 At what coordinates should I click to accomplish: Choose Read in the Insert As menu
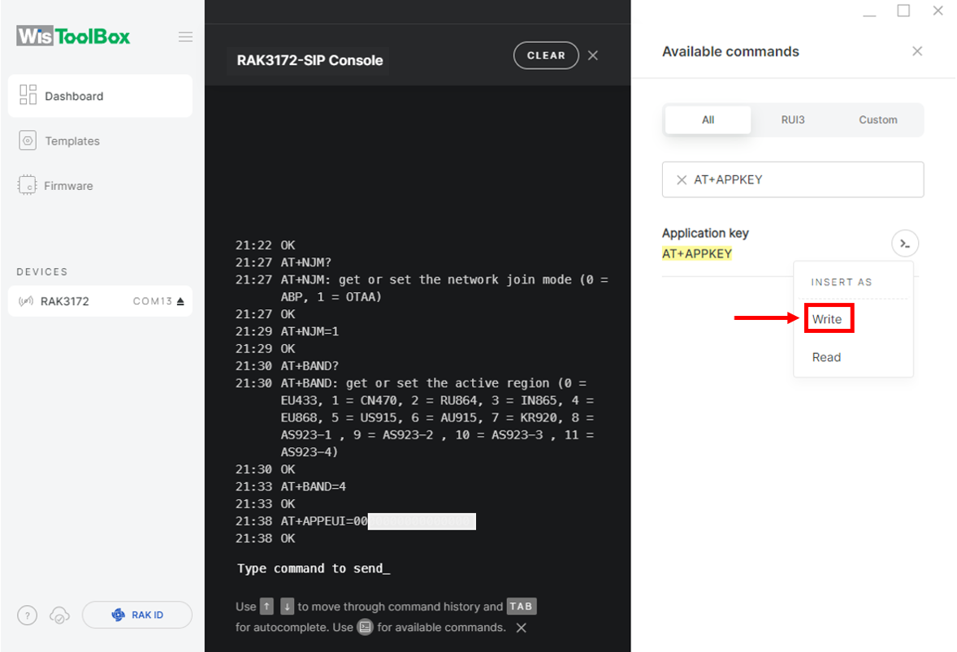point(826,357)
